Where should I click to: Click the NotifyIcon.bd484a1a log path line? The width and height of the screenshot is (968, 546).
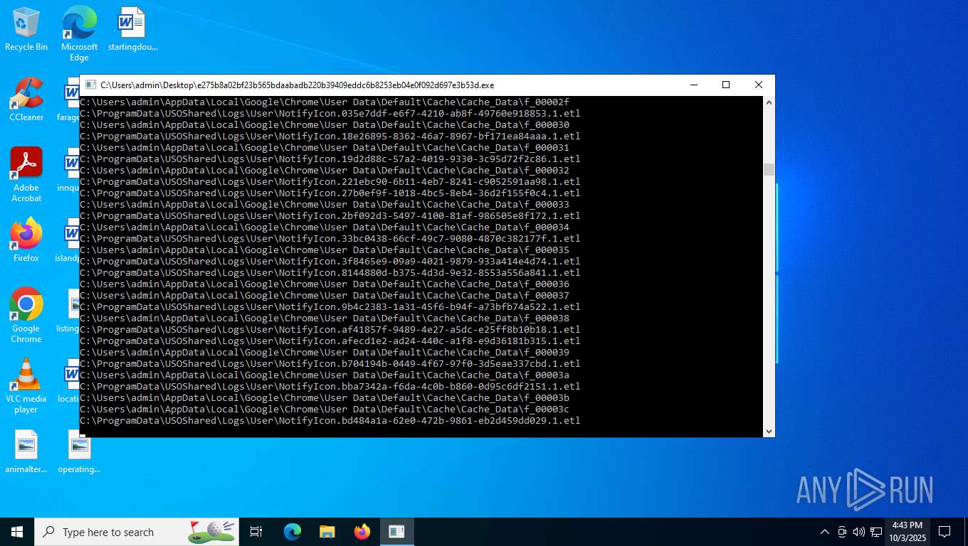(330, 421)
